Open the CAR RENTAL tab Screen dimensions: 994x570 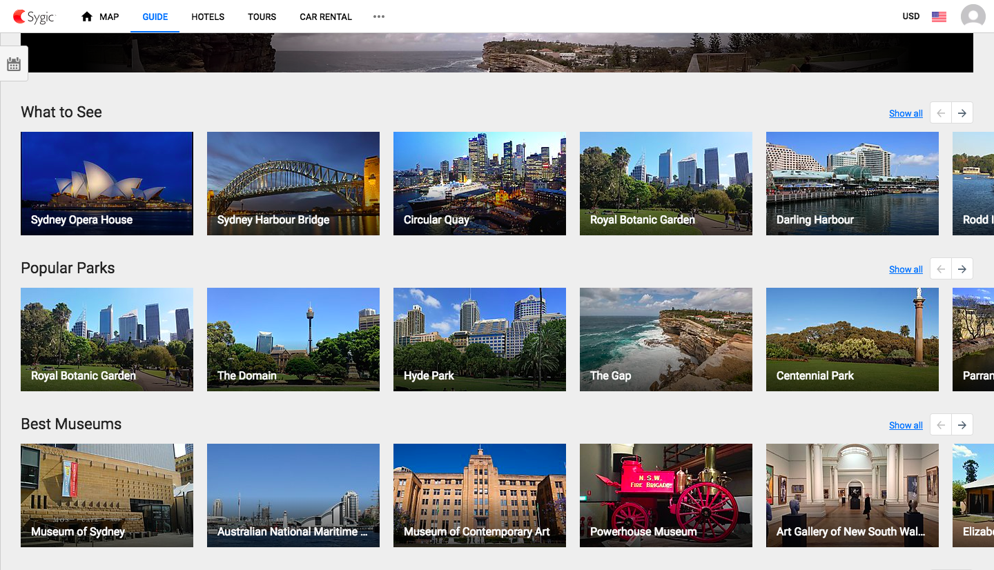point(326,17)
